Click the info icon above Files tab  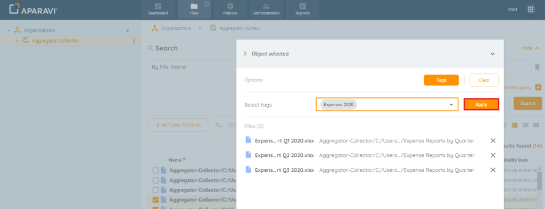[207, 4]
